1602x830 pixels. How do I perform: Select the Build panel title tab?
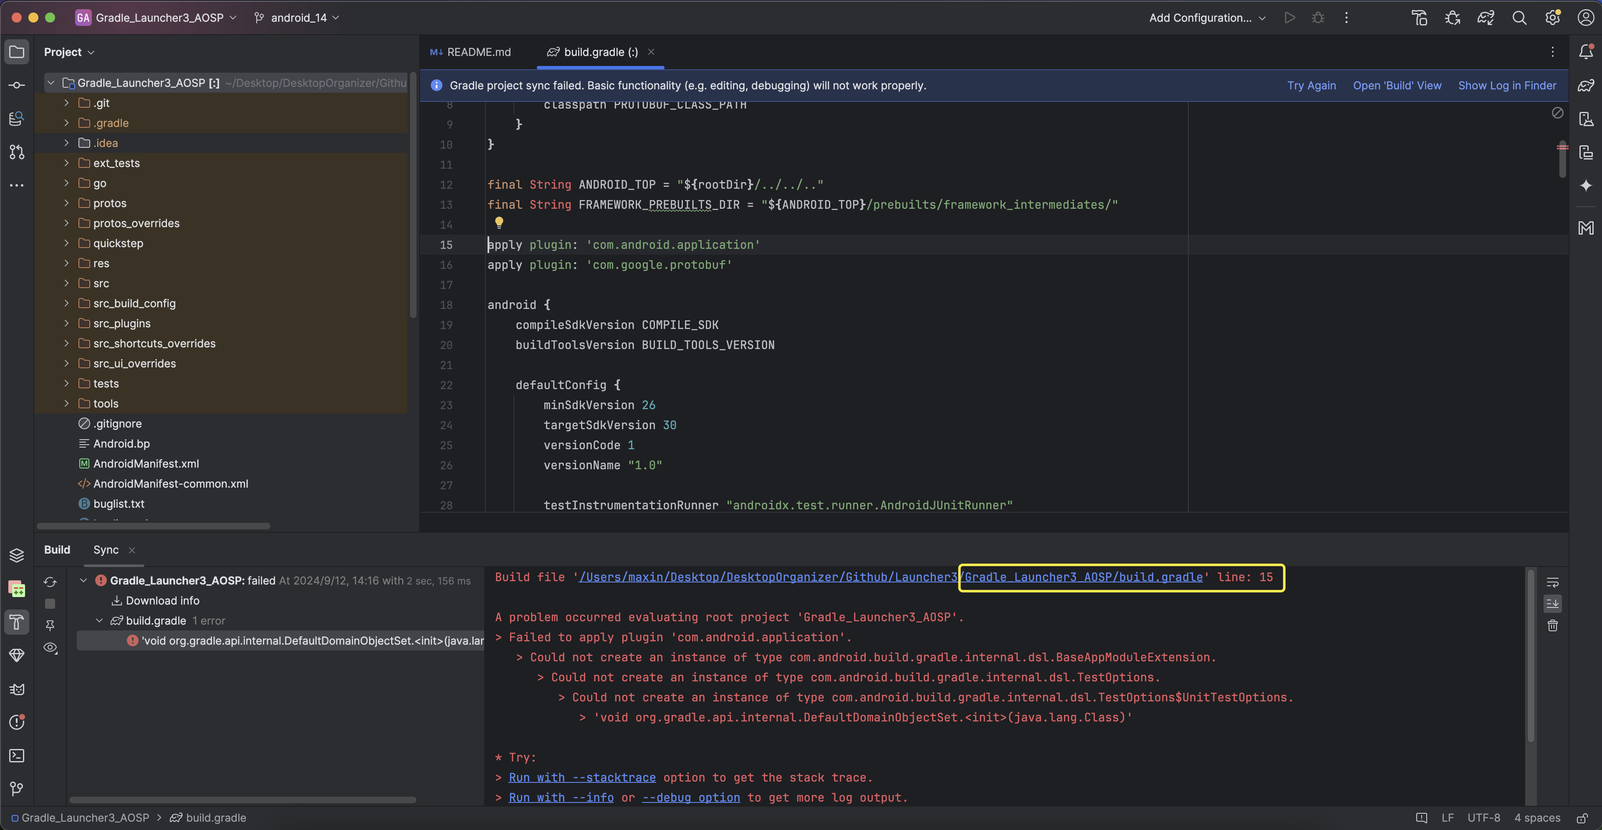57,549
